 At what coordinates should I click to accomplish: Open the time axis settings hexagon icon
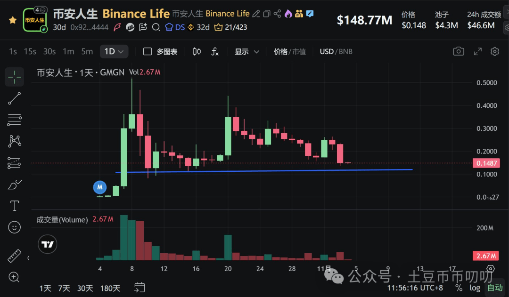point(491,269)
